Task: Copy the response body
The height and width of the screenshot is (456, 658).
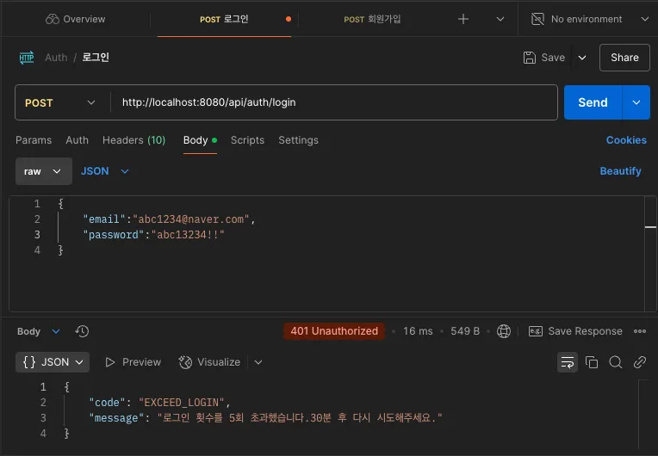Action: pyautogui.click(x=592, y=362)
